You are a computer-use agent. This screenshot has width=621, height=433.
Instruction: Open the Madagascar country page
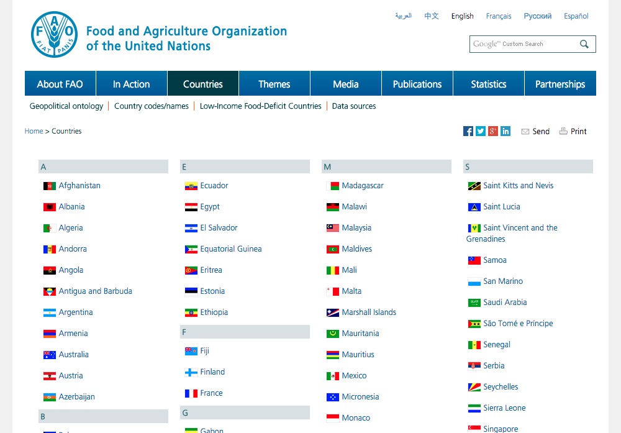click(x=363, y=186)
